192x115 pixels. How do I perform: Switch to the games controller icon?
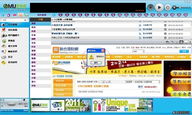tap(15, 15)
